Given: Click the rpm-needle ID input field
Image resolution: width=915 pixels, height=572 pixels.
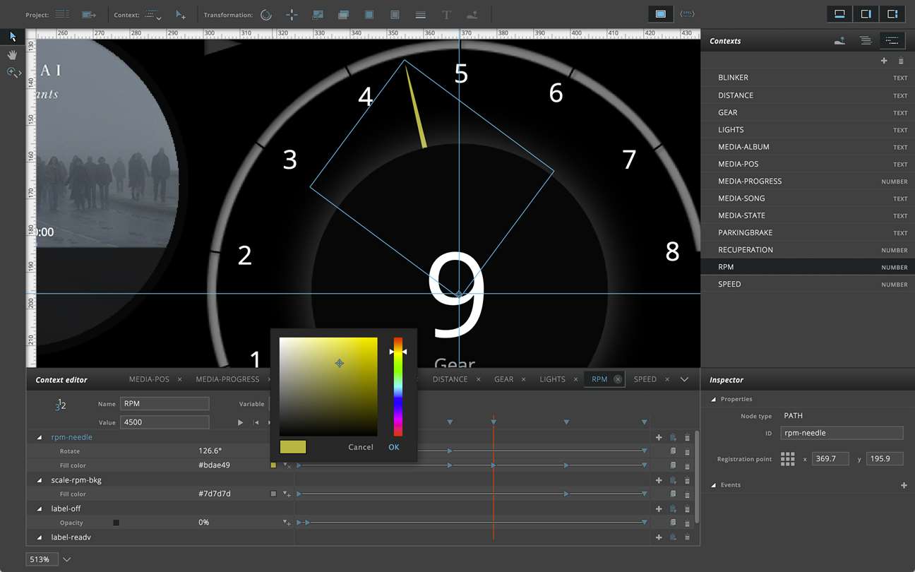Looking at the screenshot, I should tap(842, 433).
